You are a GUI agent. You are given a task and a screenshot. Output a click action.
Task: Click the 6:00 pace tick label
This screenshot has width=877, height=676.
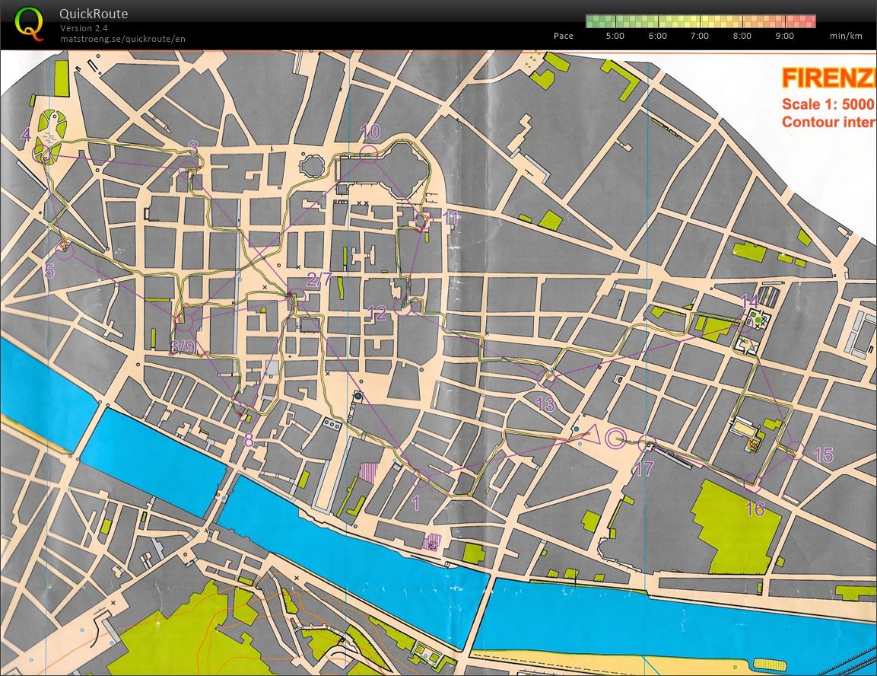[x=657, y=36]
